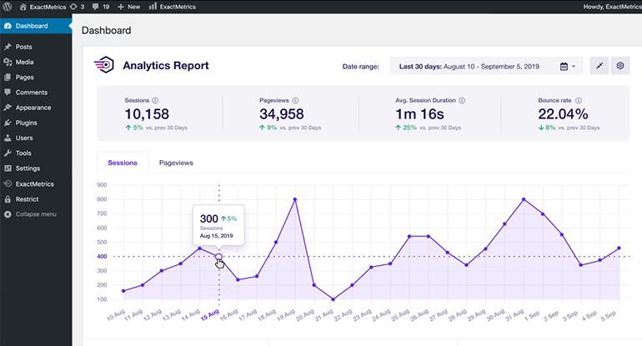Open comments bubble showing 19
This screenshot has width=642, height=346.
[98, 7]
